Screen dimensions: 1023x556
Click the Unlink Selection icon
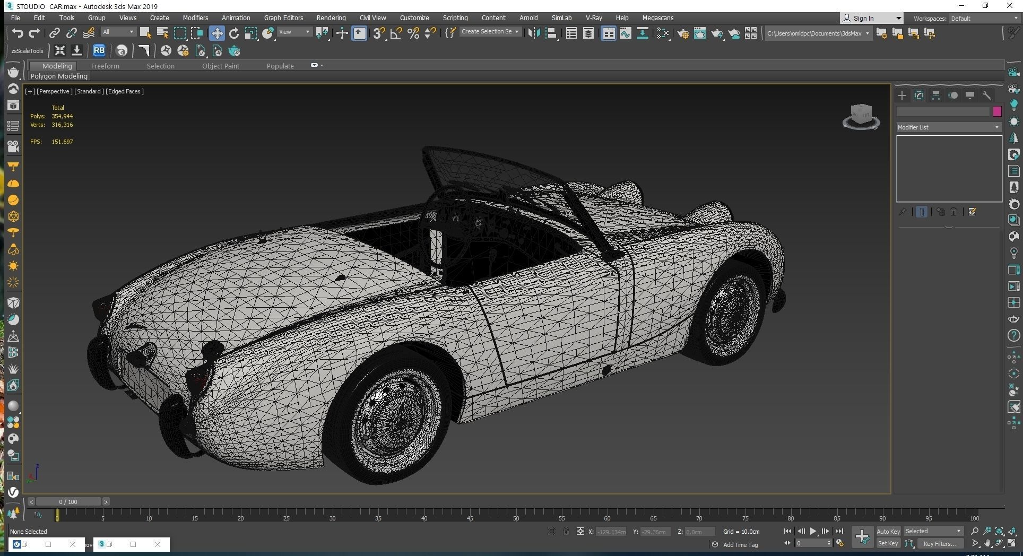pos(71,33)
